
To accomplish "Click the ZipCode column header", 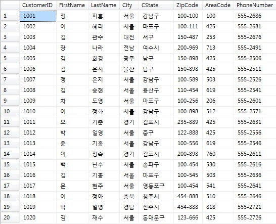I will 188,5.
